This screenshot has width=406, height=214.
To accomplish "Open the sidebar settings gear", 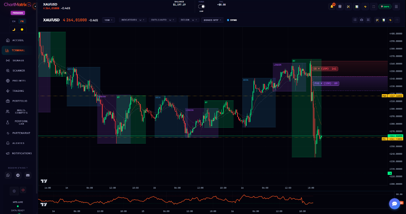I will 14,191.
